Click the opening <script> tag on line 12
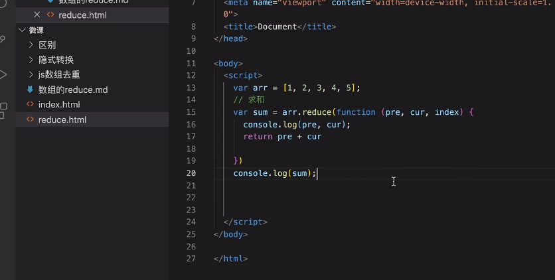Viewport: 555px width, 280px height. [243, 75]
